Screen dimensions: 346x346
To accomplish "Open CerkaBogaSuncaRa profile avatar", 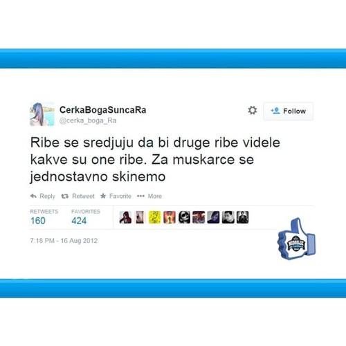I will [42, 114].
